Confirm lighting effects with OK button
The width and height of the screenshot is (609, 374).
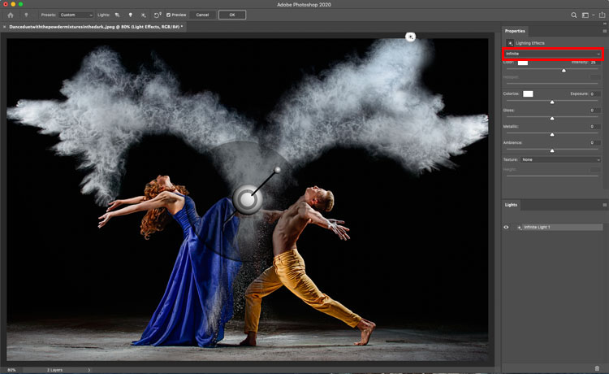(x=232, y=15)
